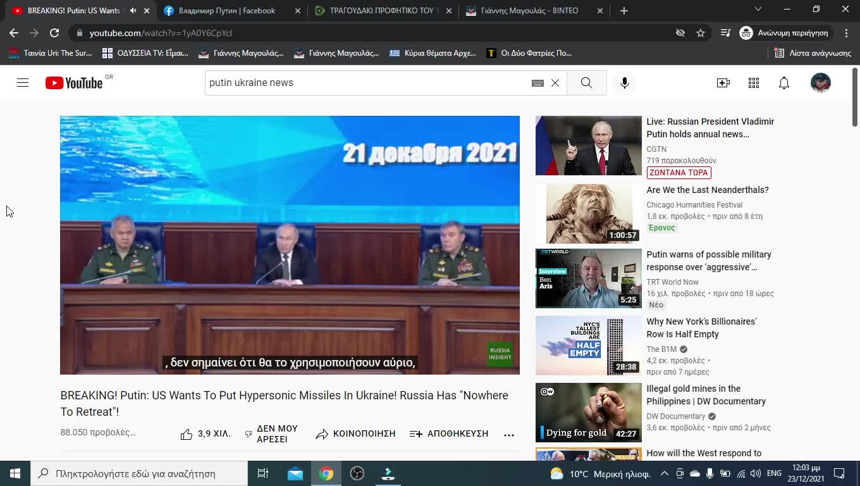The width and height of the screenshot is (860, 486).
Task: Open the CGTN channel name
Action: point(656,149)
